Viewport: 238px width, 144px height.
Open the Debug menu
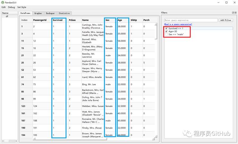point(12,7)
